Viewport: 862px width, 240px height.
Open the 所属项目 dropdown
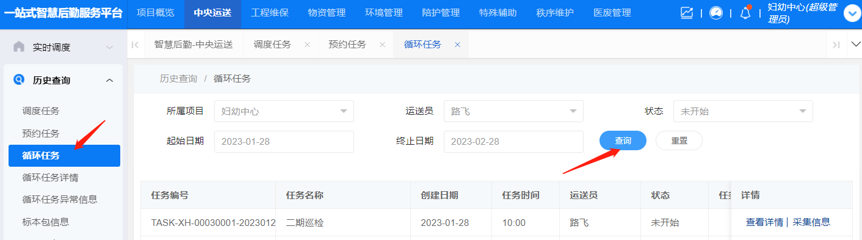284,111
